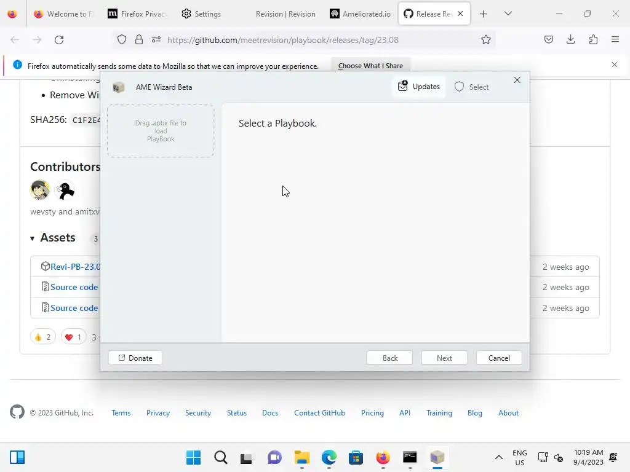
Task: Open a new browser tab
Action: click(484, 14)
